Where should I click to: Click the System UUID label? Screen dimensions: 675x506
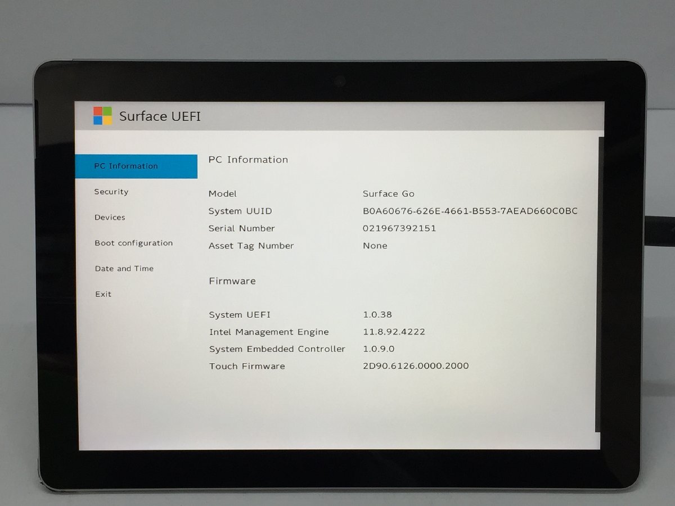[x=240, y=211]
